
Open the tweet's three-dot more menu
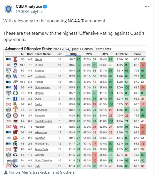(146, 6)
